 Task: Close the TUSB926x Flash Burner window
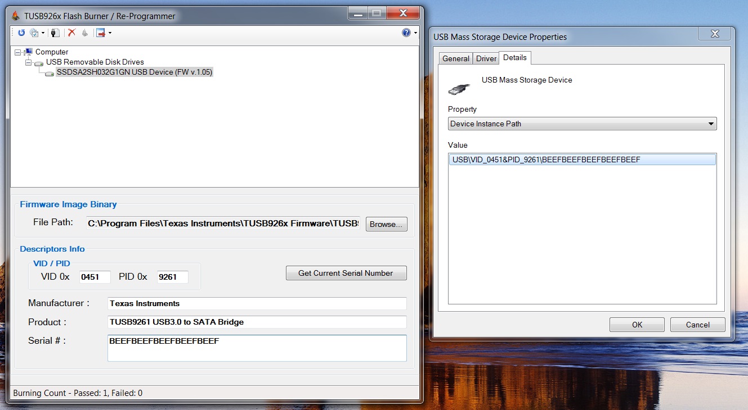point(402,13)
